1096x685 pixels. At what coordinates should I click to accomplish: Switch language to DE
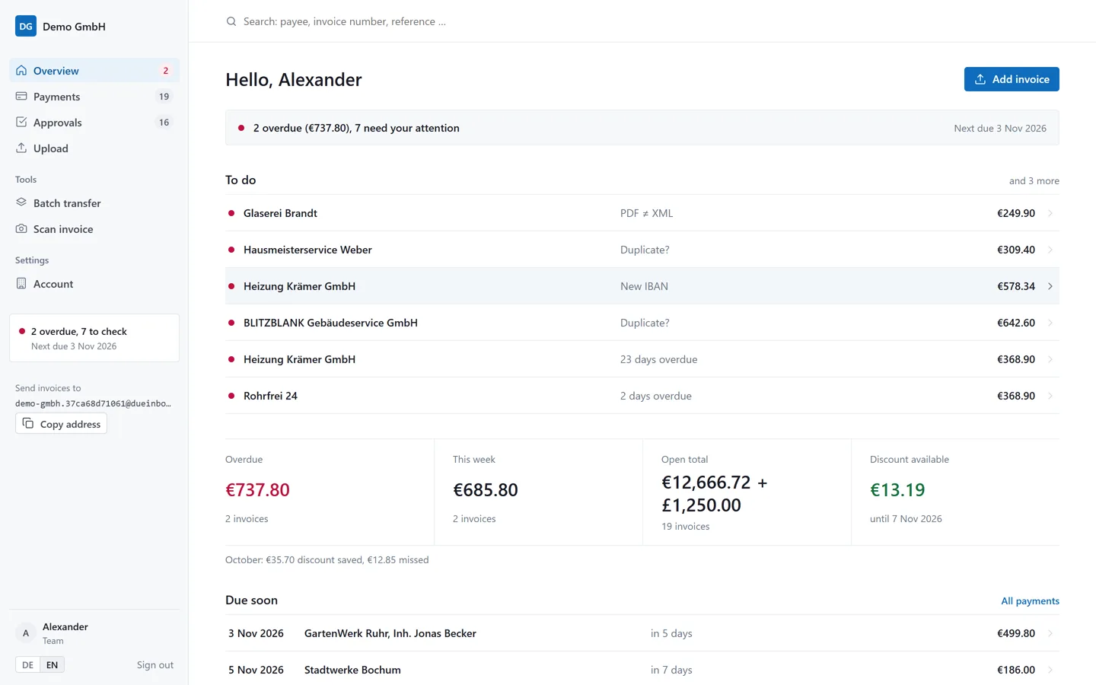tap(27, 664)
